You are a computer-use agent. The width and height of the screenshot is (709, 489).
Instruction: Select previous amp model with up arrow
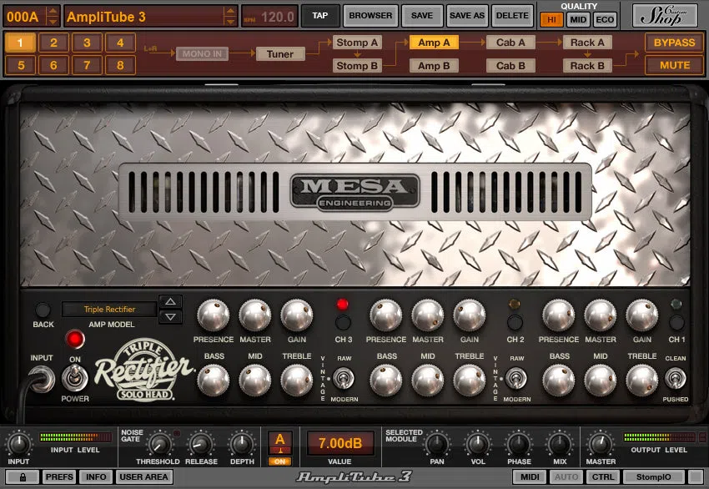point(170,302)
